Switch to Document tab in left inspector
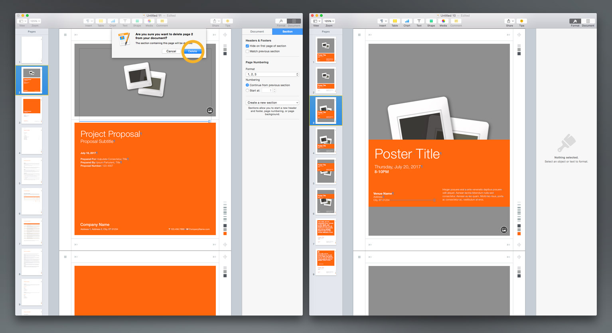 (257, 31)
